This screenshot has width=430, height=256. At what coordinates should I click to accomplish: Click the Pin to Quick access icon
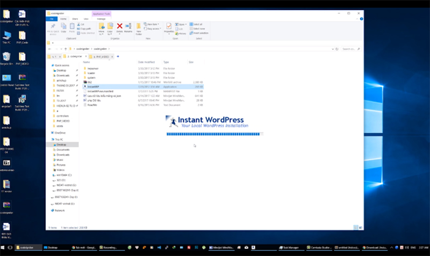(x=53, y=27)
